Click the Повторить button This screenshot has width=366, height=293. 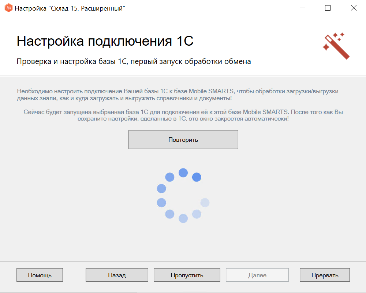[x=183, y=140]
